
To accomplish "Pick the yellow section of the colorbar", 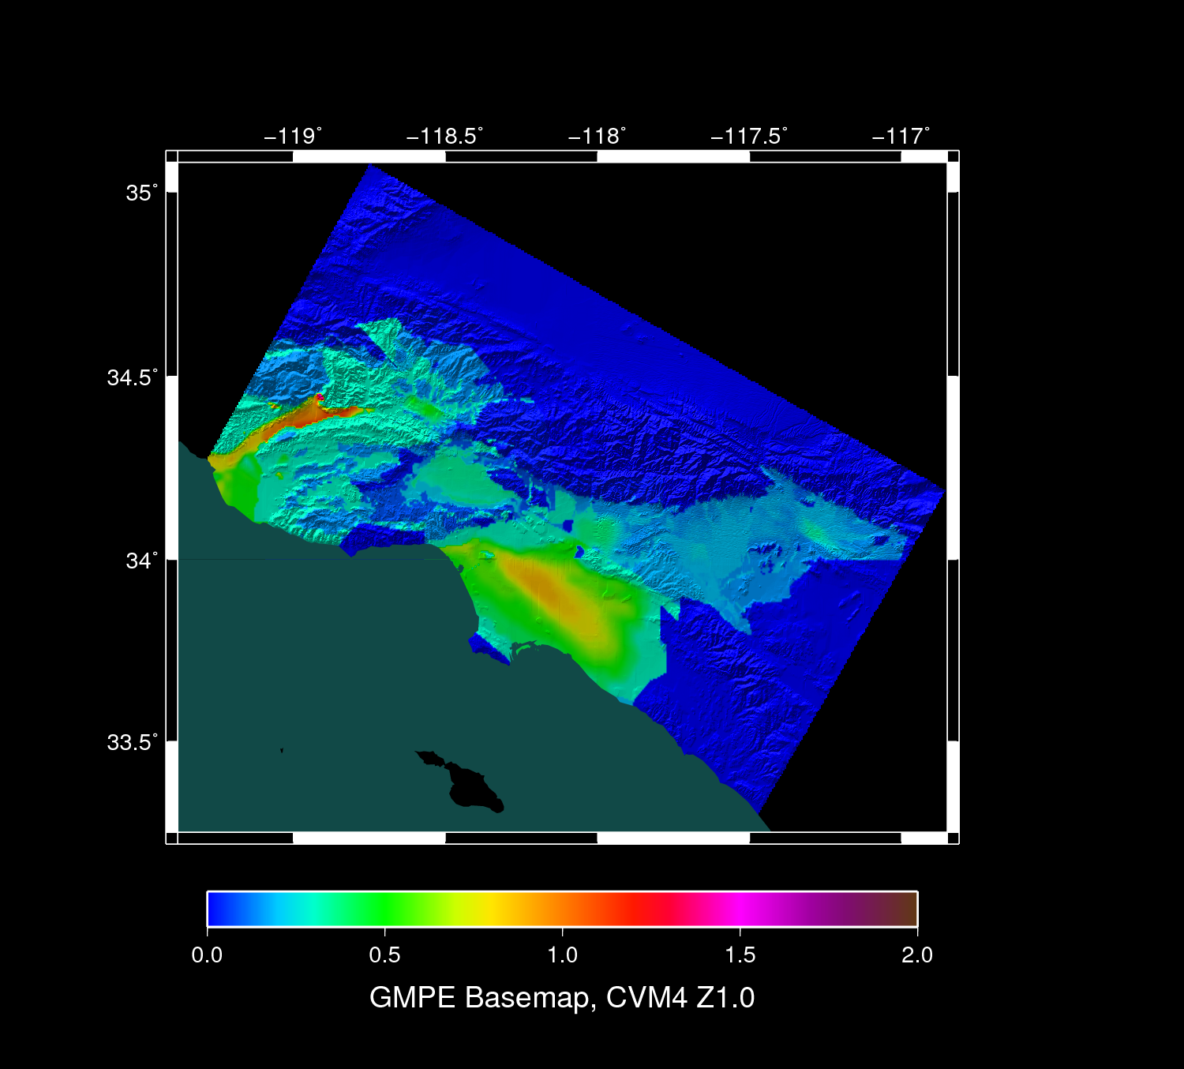I will (489, 909).
